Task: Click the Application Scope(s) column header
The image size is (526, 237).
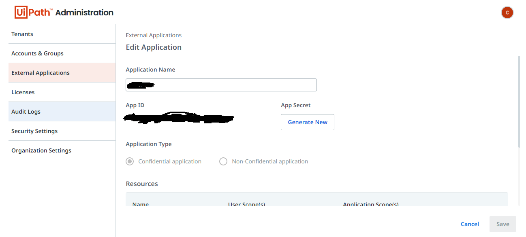Action: click(370, 205)
